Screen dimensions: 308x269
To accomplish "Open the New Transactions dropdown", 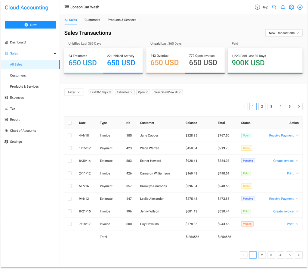I will pyautogui.click(x=284, y=33).
